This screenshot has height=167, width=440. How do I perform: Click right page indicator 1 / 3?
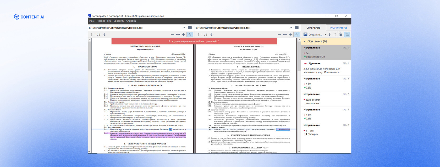pyautogui.click(x=205, y=34)
